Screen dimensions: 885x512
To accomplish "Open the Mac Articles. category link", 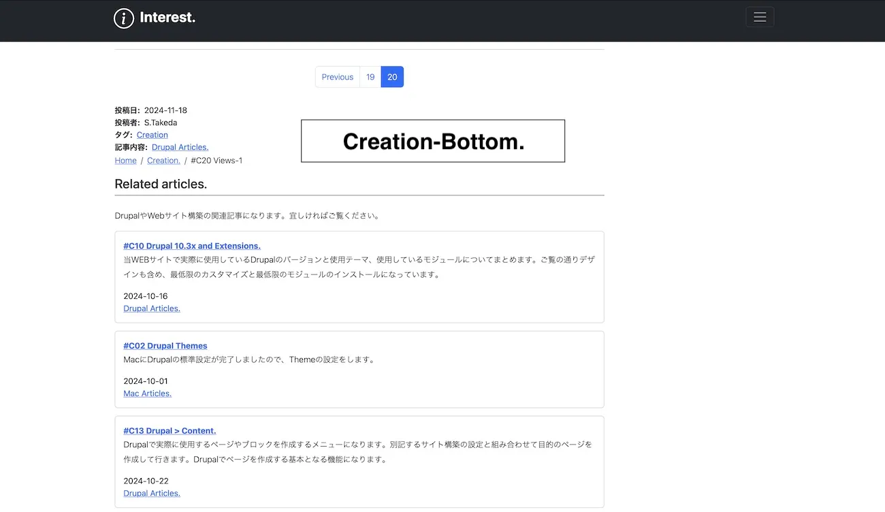I will [147, 394].
